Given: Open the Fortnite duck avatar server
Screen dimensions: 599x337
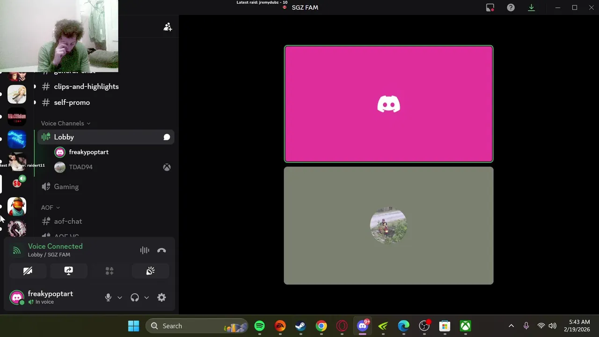Looking at the screenshot, I should pyautogui.click(x=17, y=206).
